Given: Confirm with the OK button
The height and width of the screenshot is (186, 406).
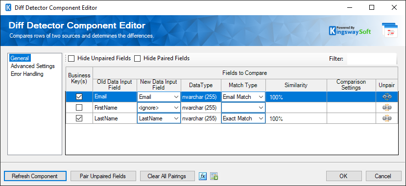Looking at the screenshot, I should (x=343, y=176).
